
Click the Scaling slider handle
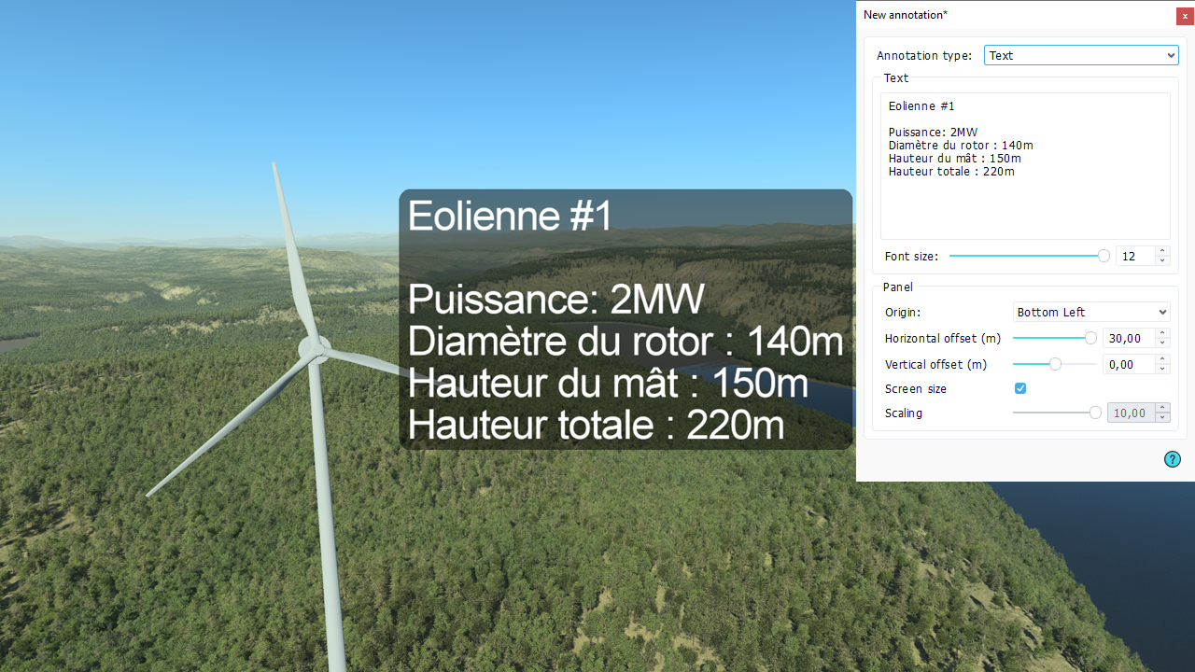tap(1095, 413)
